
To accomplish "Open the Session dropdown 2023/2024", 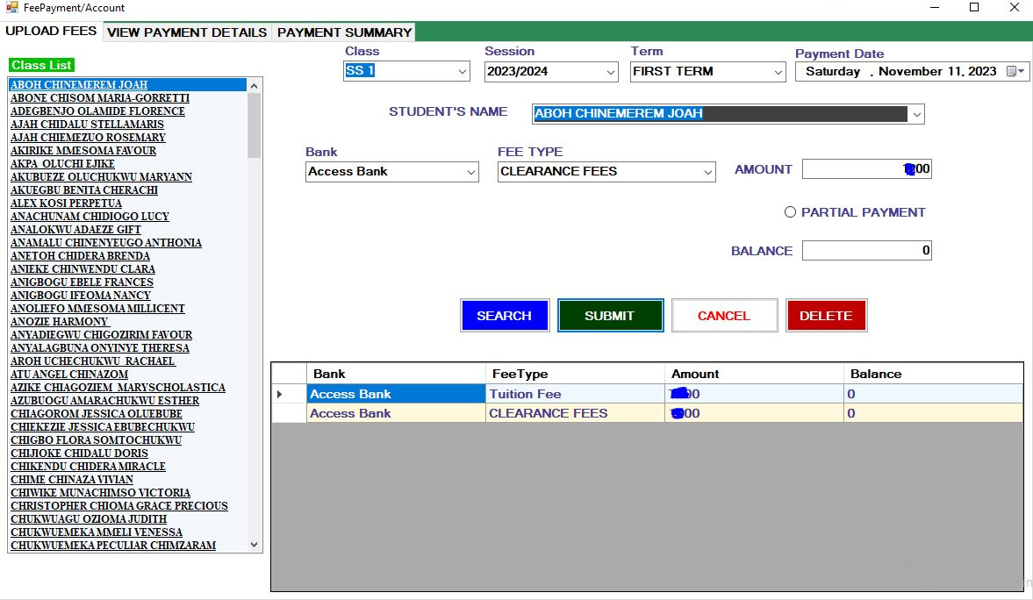I will coord(610,72).
